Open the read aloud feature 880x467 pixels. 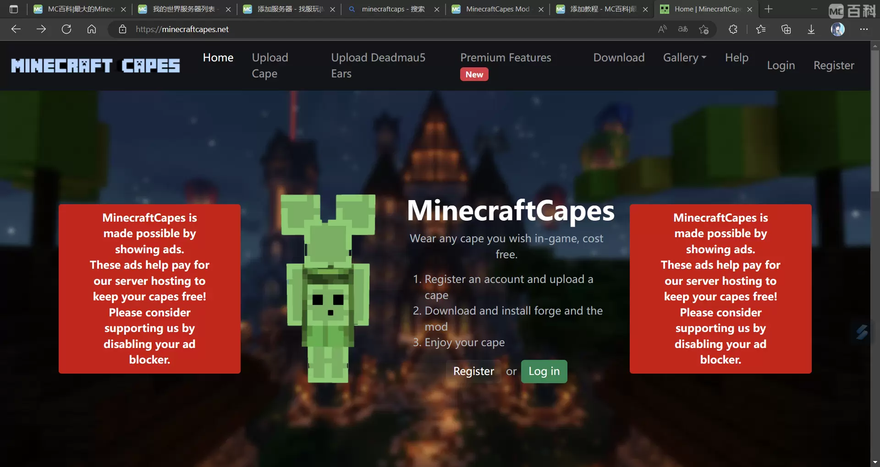click(662, 29)
